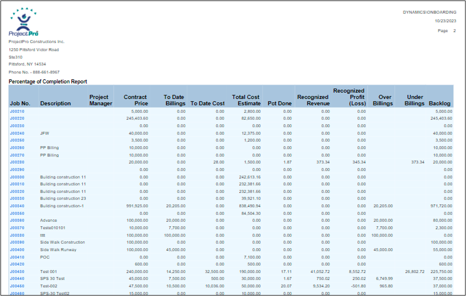The width and height of the screenshot is (466, 296).
Task: Open Side Walk Runway job J00400
Action: tap(16, 250)
